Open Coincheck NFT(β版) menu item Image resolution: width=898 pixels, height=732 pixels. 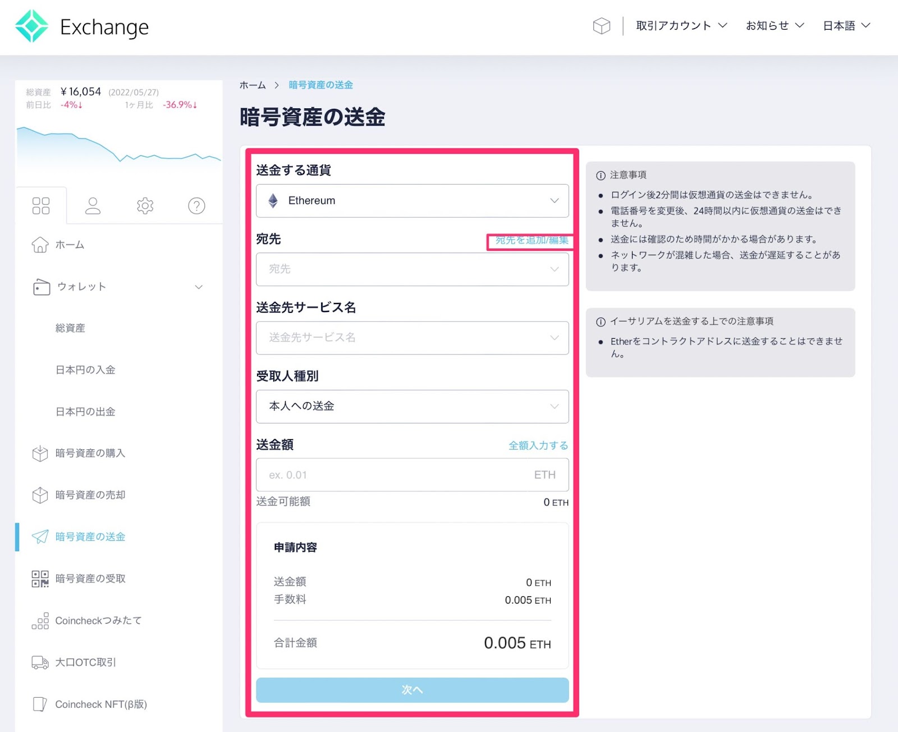pyautogui.click(x=101, y=705)
